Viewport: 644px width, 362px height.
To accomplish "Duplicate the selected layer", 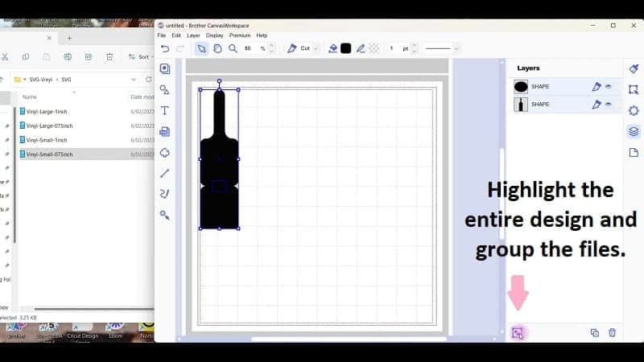I will coord(595,333).
